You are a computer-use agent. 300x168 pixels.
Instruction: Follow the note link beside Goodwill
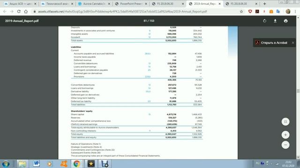coord(150,37)
